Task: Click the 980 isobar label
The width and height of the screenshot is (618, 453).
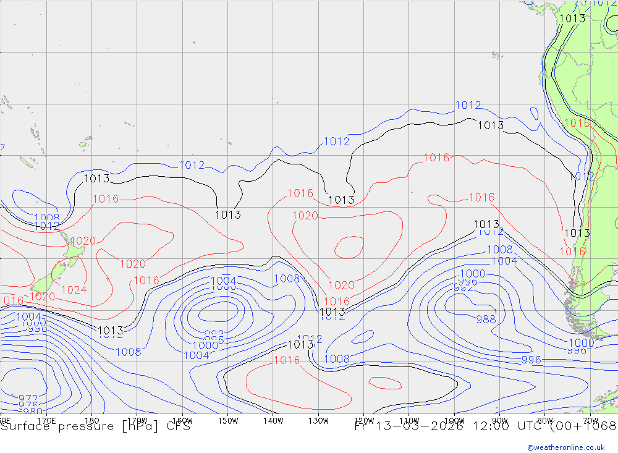Action: click(x=33, y=411)
